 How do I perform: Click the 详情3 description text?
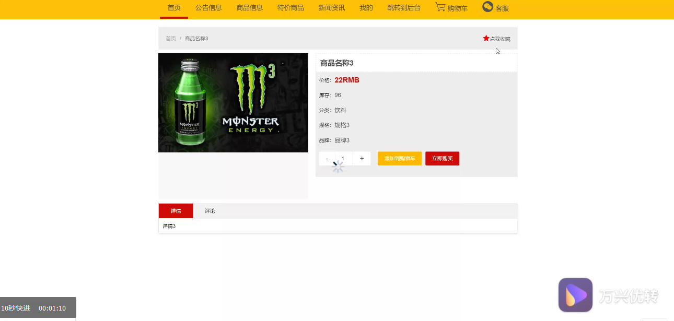pyautogui.click(x=169, y=226)
